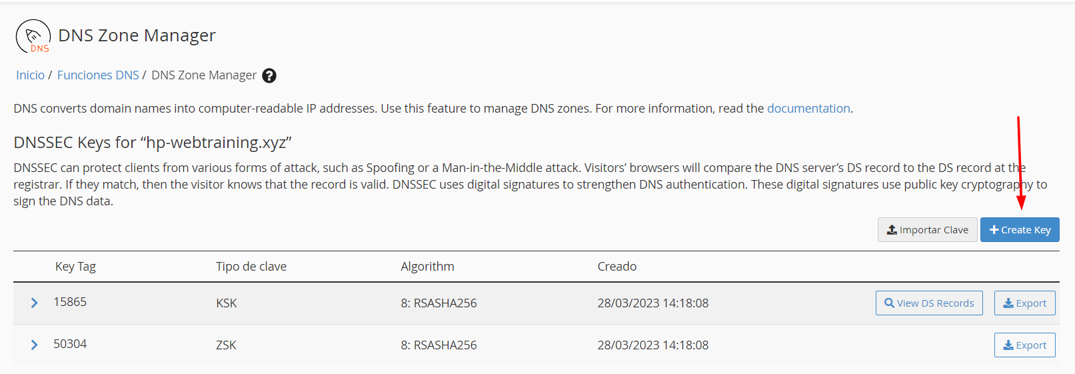Image resolution: width=1075 pixels, height=374 pixels.
Task: Select the ZSK key type cell
Action: click(x=226, y=345)
